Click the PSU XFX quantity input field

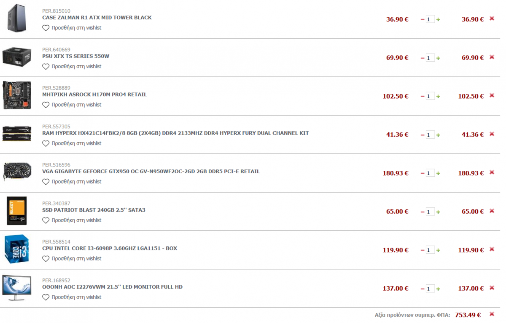430,58
